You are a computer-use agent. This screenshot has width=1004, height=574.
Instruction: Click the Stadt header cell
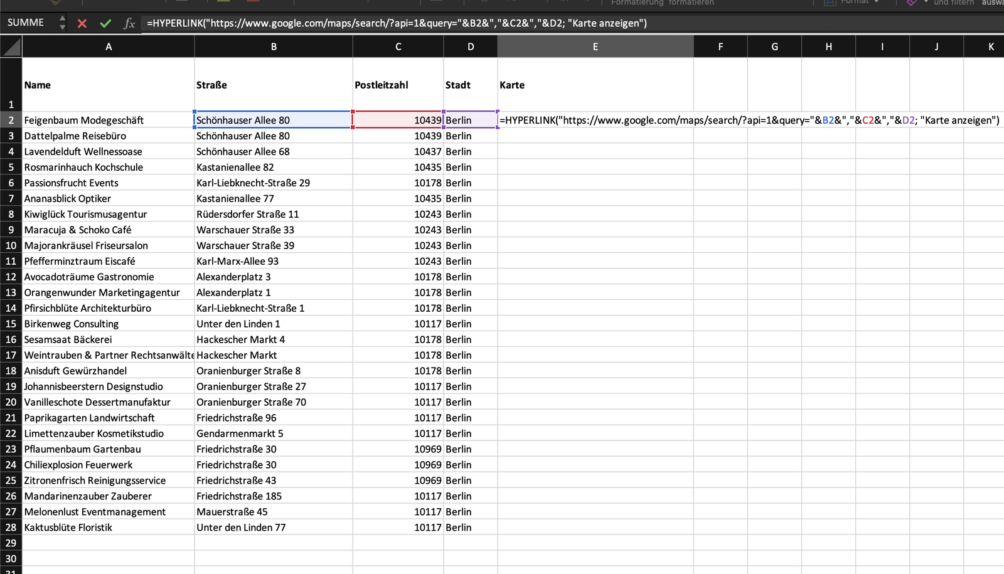pos(471,85)
